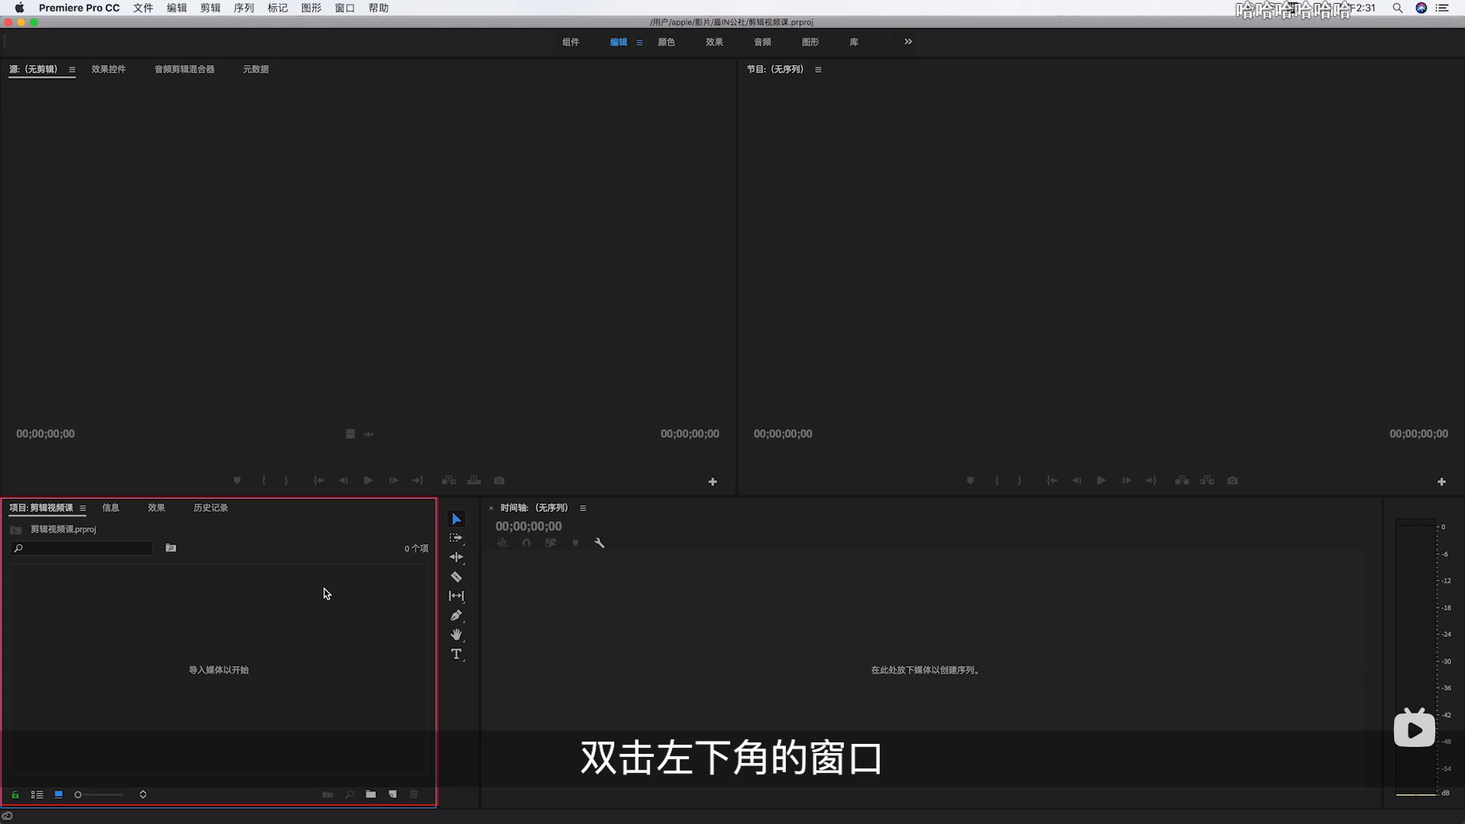This screenshot has height=824, width=1465.
Task: Click create bin from search icon
Action: 171,548
